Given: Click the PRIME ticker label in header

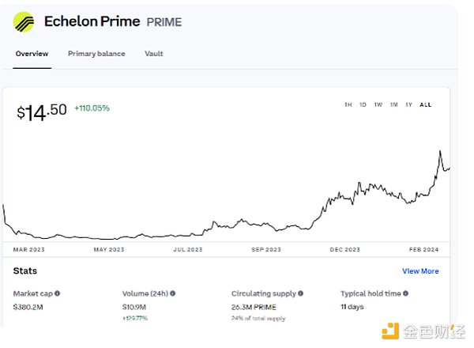Looking at the screenshot, I should click(164, 22).
